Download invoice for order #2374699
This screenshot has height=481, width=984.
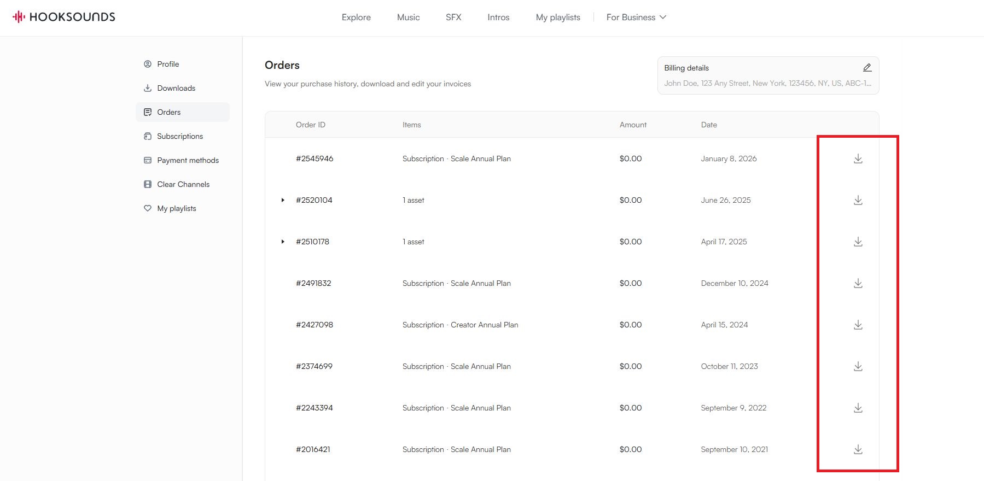[858, 367]
